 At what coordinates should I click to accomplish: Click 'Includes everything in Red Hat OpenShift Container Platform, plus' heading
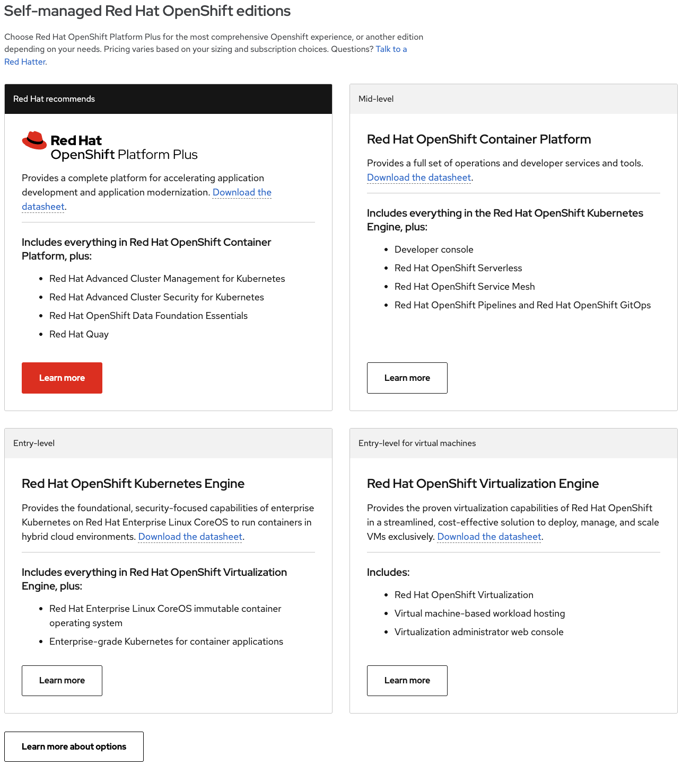point(146,249)
